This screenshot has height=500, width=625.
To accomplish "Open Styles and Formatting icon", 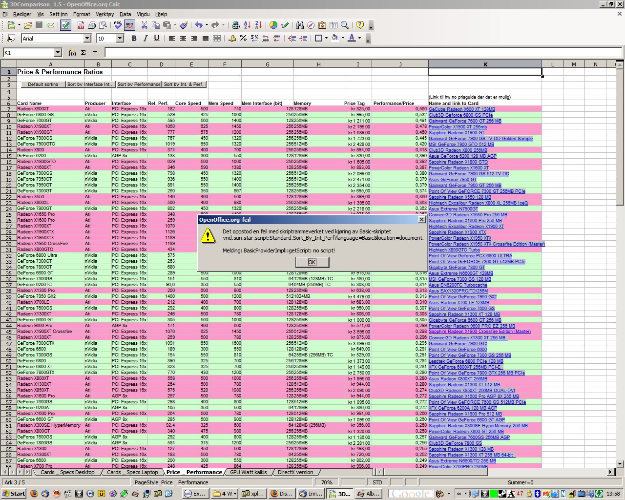I will (11, 38).
